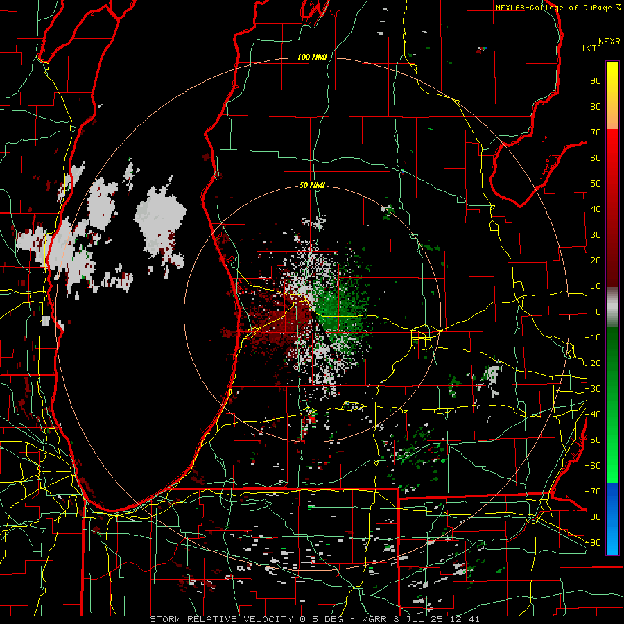Click the -90 scale value
Viewport: 624px width, 624px height.
(593, 543)
